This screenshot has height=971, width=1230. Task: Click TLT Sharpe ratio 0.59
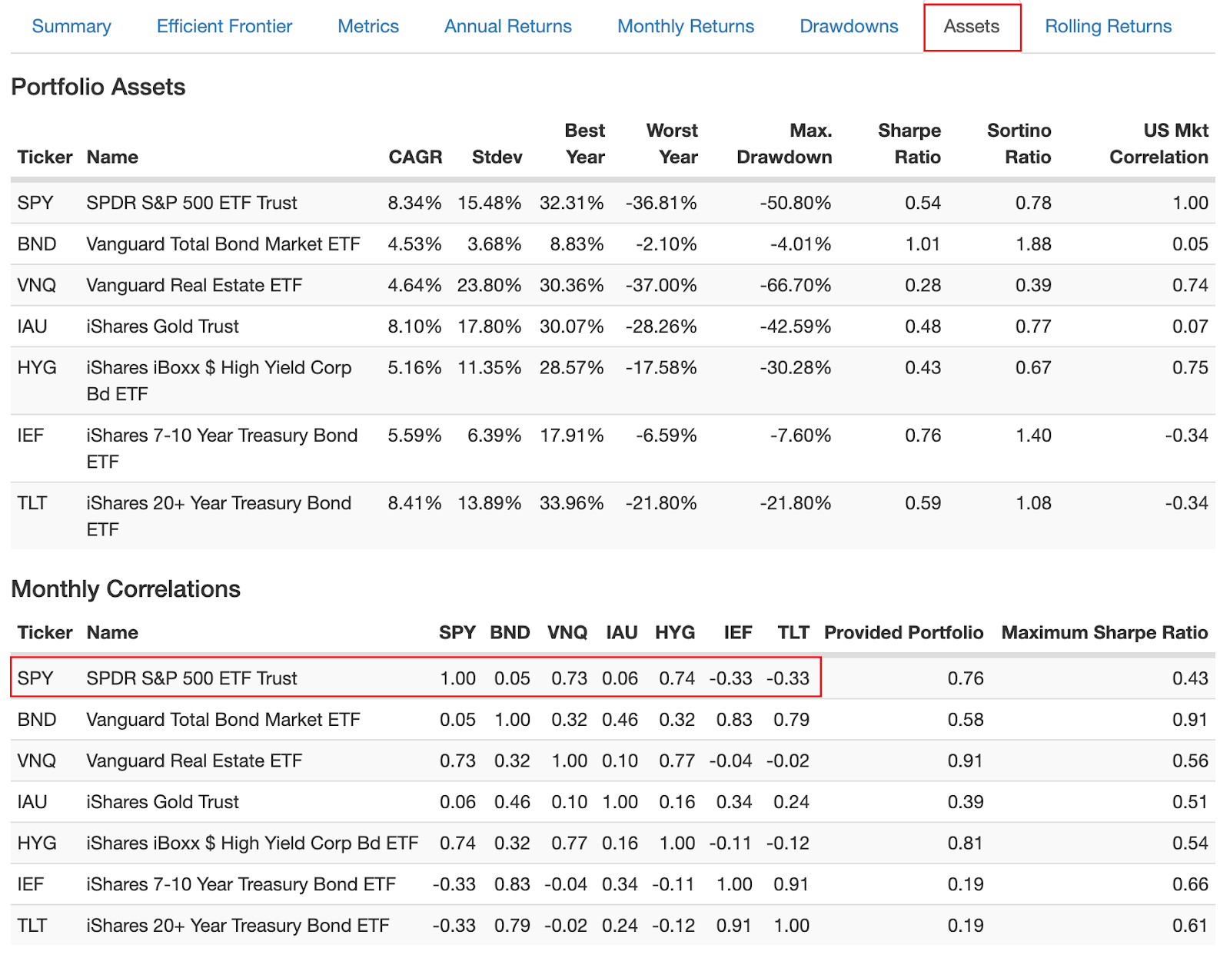point(922,503)
